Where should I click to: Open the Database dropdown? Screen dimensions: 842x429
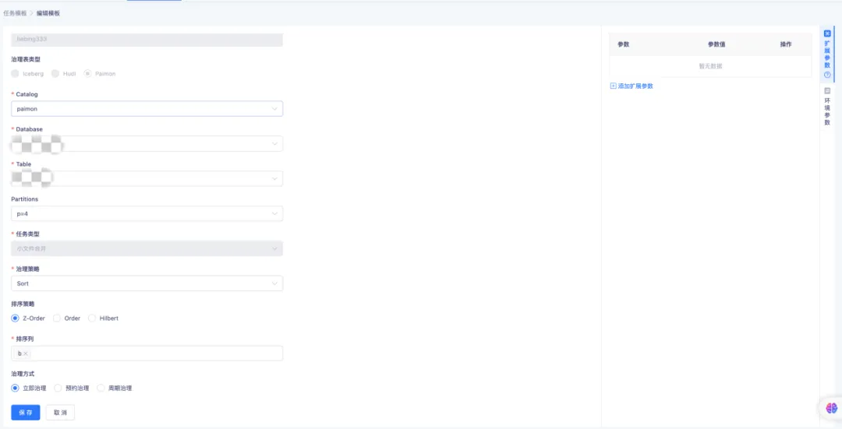click(147, 144)
